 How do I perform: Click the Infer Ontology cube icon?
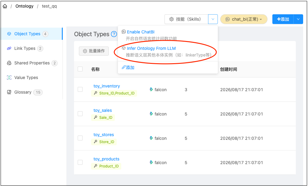point(124,48)
